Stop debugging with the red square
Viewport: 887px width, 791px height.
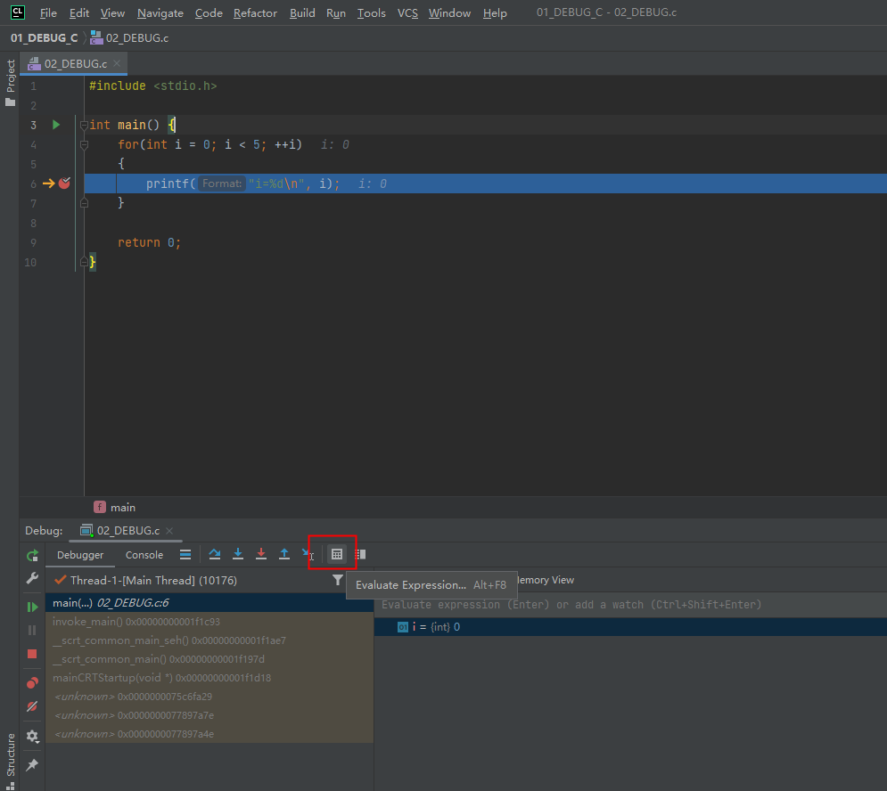tap(32, 654)
